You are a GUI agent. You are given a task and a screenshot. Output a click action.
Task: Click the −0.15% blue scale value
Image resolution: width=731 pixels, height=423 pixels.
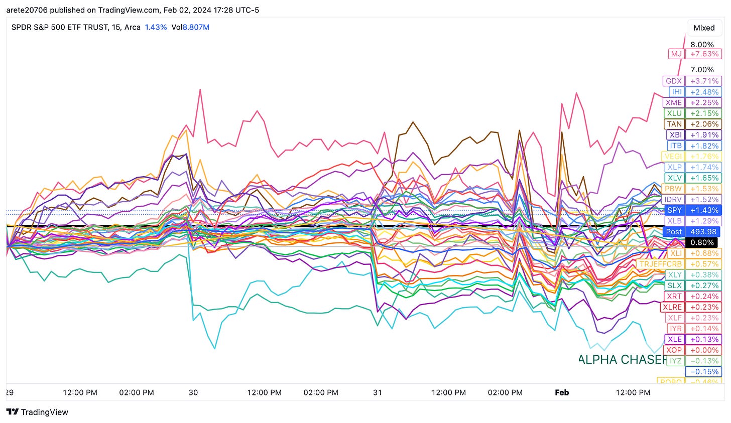(704, 371)
